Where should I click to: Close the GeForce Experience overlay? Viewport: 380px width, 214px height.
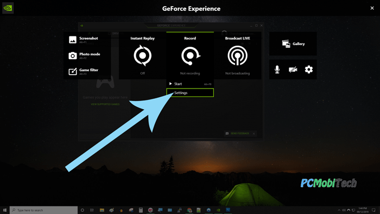(372, 8)
